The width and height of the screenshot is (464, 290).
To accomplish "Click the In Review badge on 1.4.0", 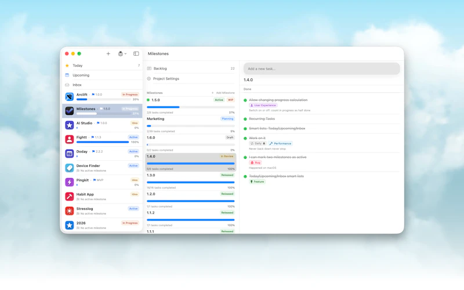I will pyautogui.click(x=227, y=156).
